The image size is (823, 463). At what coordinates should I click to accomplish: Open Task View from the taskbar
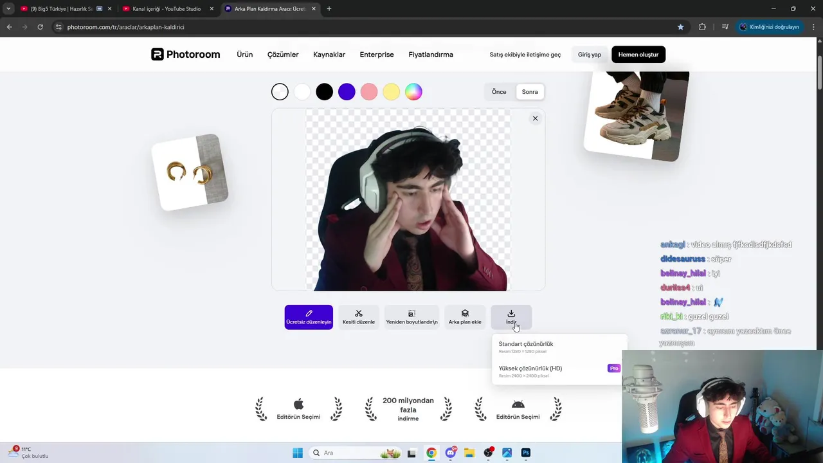click(x=411, y=453)
